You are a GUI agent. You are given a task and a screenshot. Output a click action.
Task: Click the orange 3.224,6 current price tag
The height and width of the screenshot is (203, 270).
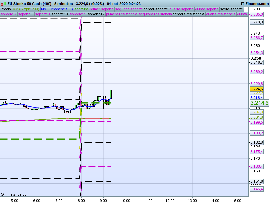point(256,89)
